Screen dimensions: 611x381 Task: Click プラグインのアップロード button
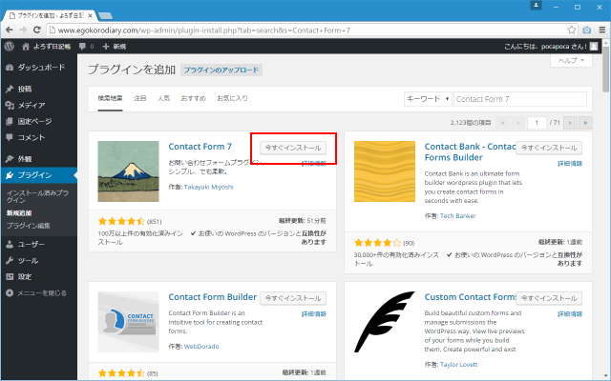[221, 70]
